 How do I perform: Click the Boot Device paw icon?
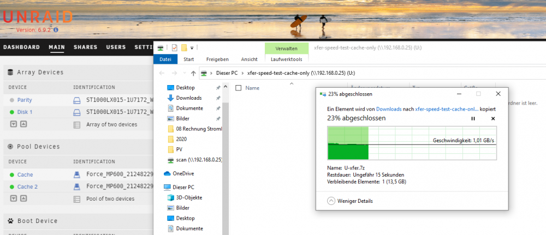[10, 221]
